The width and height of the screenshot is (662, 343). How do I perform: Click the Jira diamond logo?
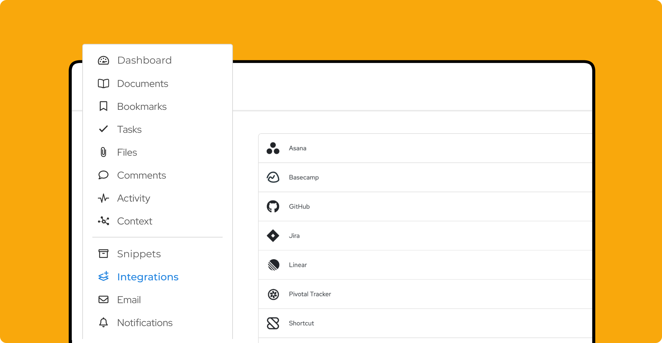tap(273, 236)
